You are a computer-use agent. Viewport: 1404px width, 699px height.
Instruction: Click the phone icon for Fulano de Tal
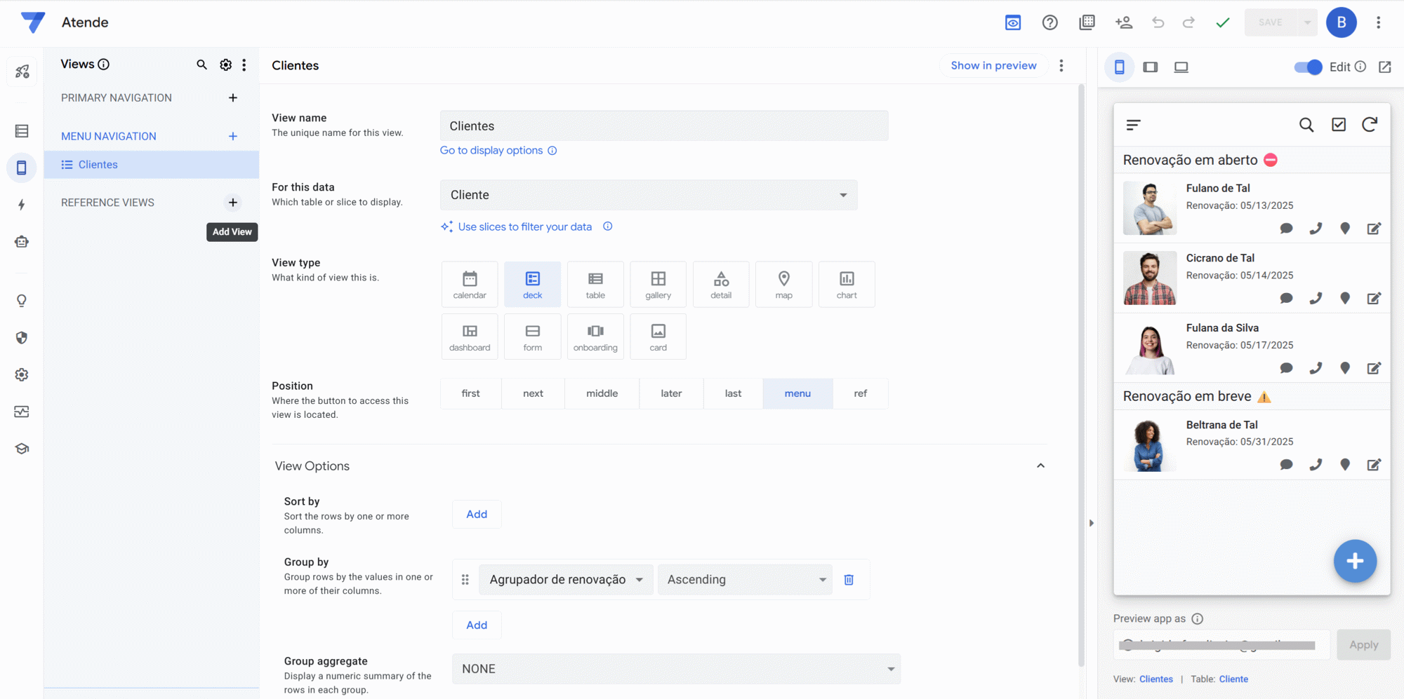point(1316,229)
